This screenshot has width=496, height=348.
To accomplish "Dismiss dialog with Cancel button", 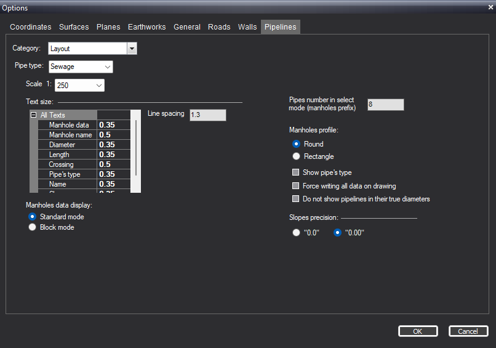I will [x=468, y=331].
